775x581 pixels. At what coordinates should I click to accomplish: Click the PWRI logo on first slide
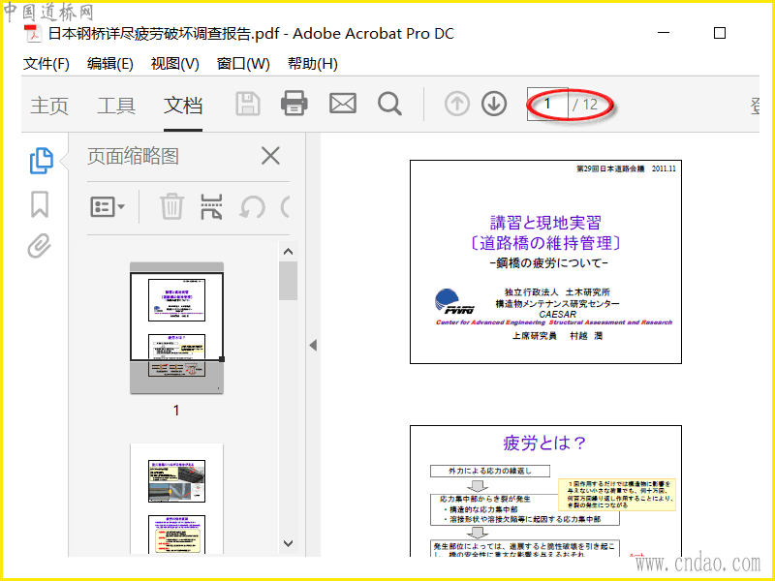454,301
